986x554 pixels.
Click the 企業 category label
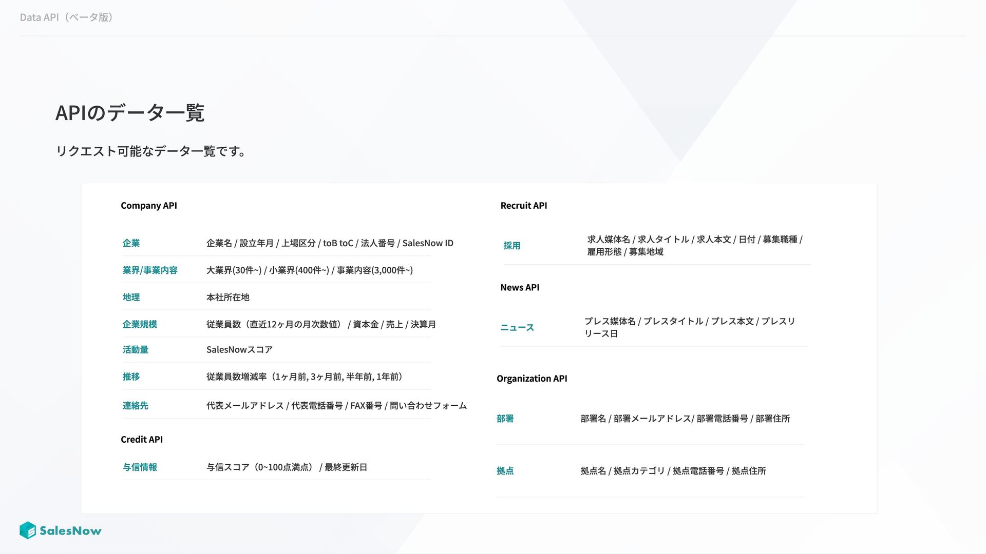point(131,243)
